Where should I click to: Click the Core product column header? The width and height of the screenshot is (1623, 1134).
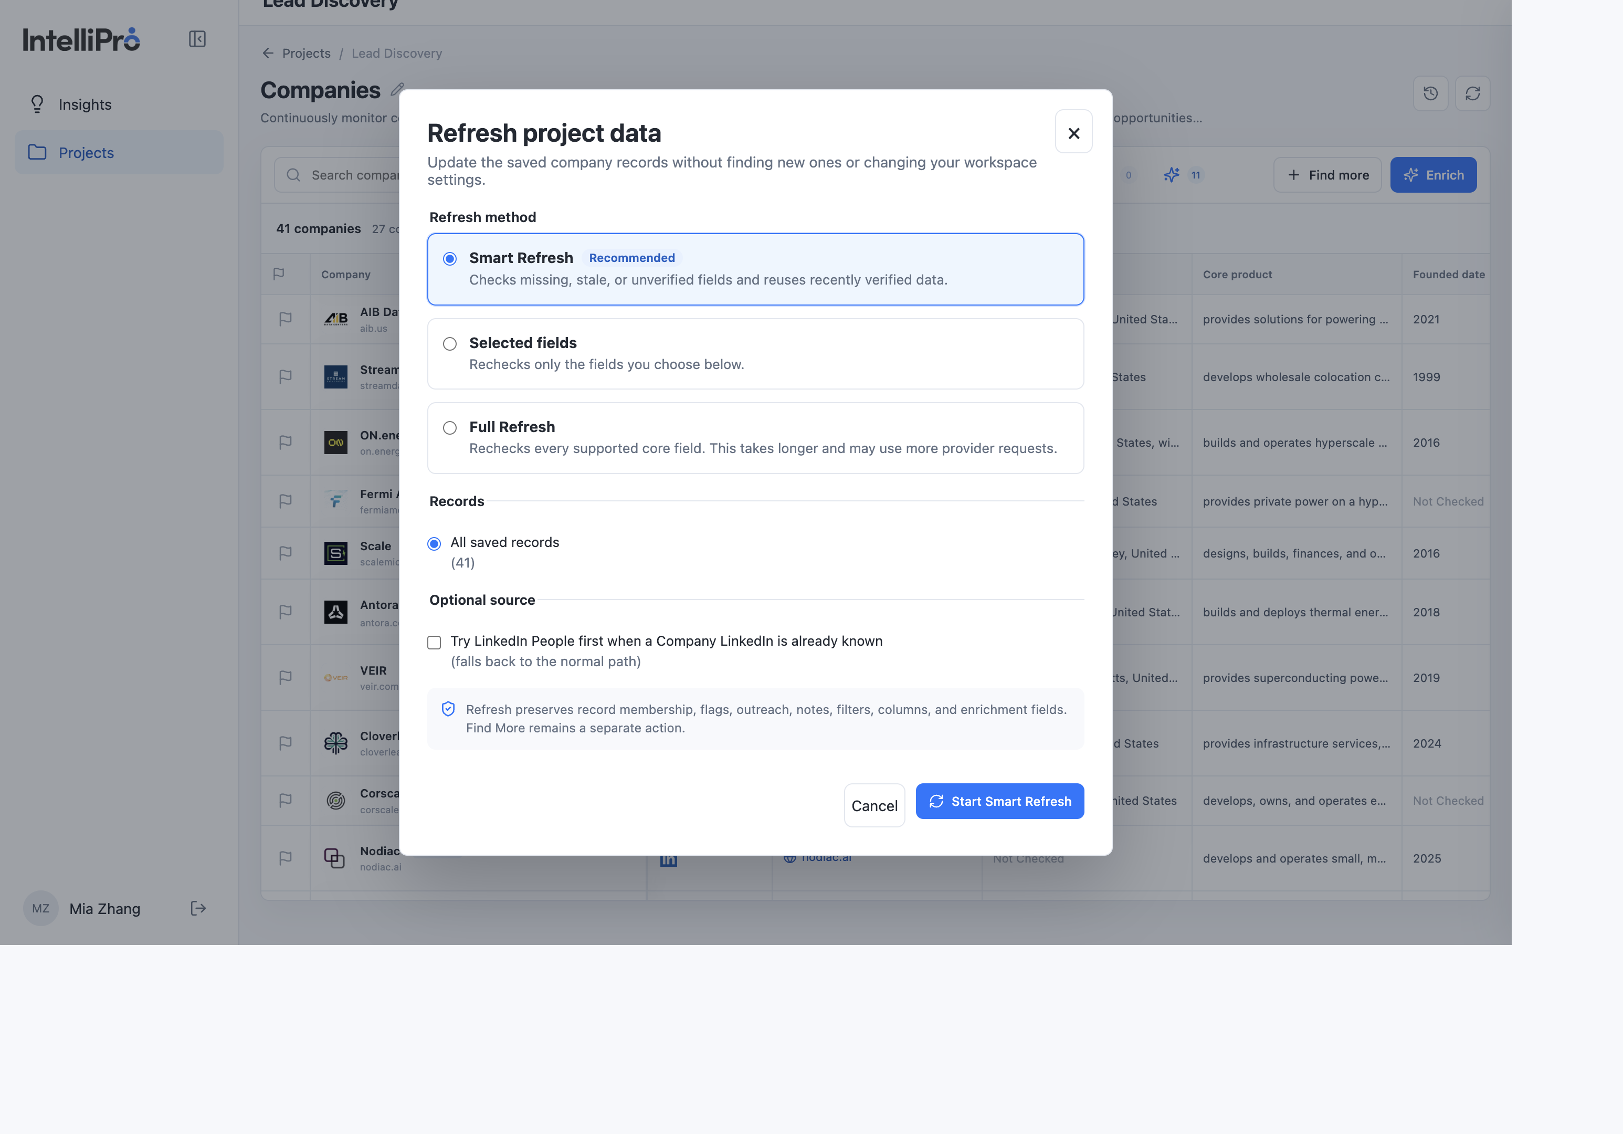click(x=1237, y=274)
